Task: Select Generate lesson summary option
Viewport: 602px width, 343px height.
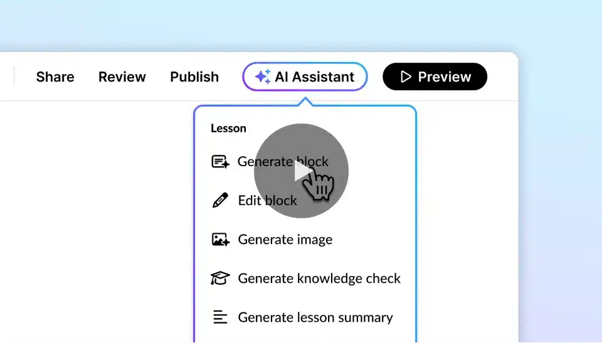Action: 315,317
